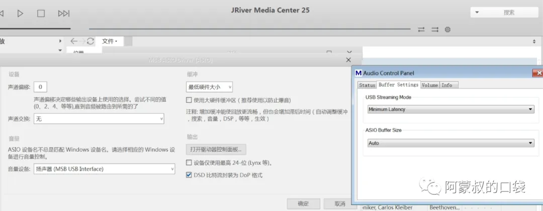Click 打开驱动器控制面板 button
This screenshot has width=543, height=211.
point(216,149)
